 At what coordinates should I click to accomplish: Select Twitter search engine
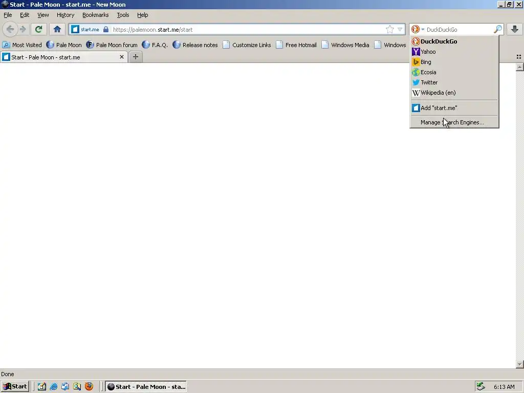(x=454, y=82)
